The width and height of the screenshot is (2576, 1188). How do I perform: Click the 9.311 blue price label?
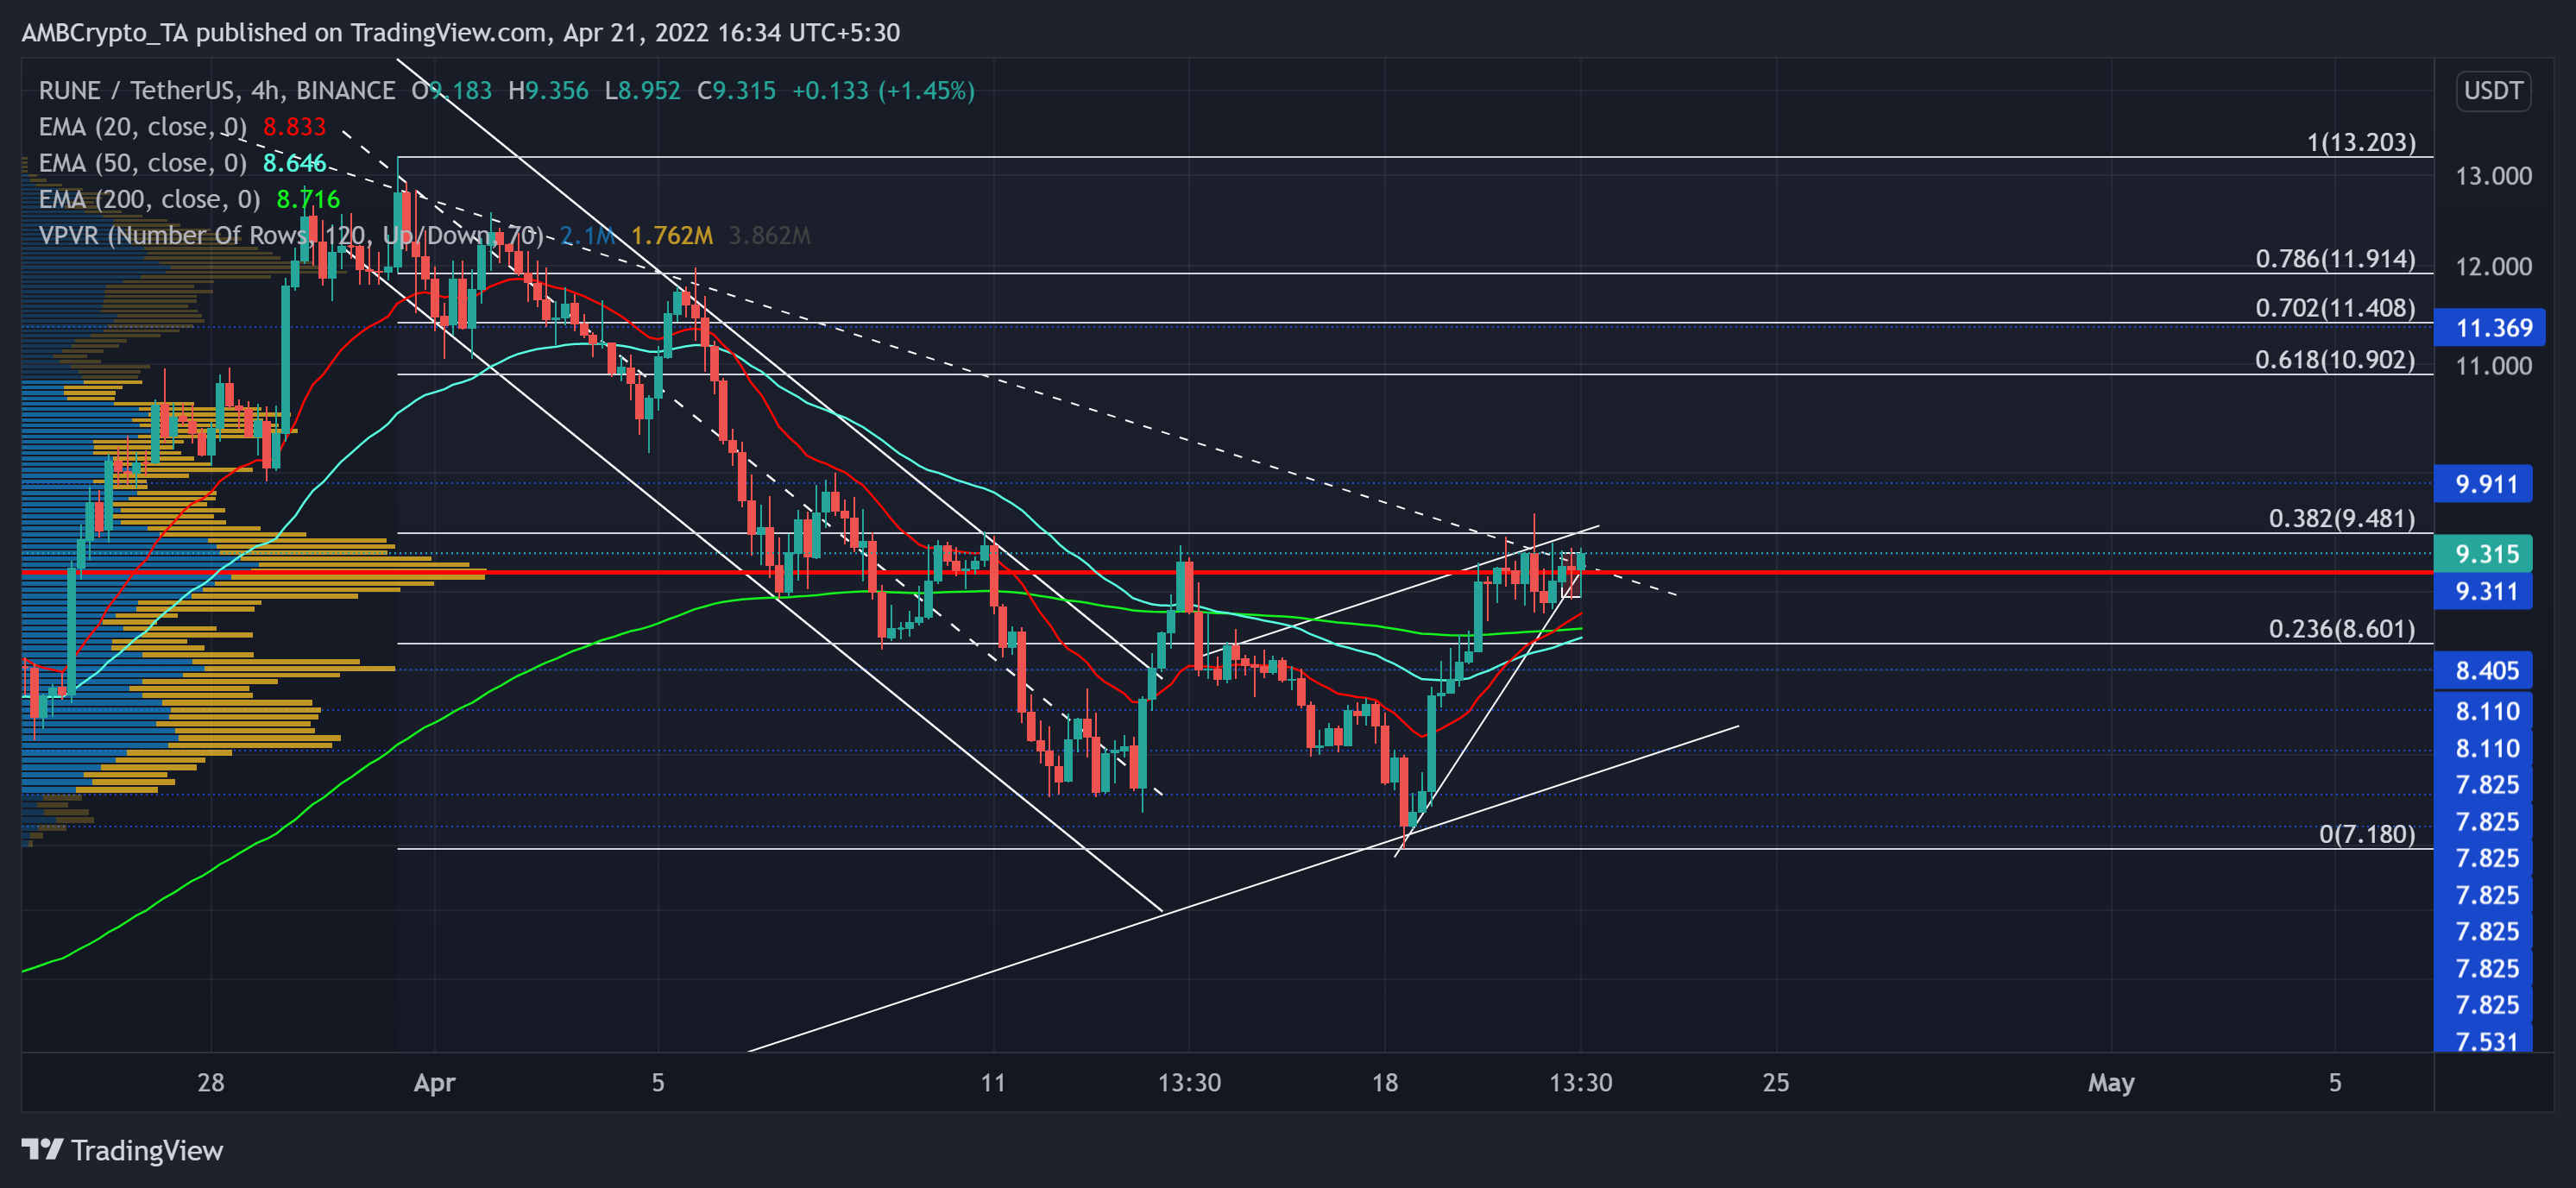[x=2483, y=591]
